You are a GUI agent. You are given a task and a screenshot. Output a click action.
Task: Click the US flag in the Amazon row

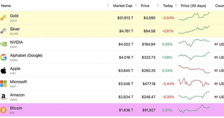coord(216,97)
